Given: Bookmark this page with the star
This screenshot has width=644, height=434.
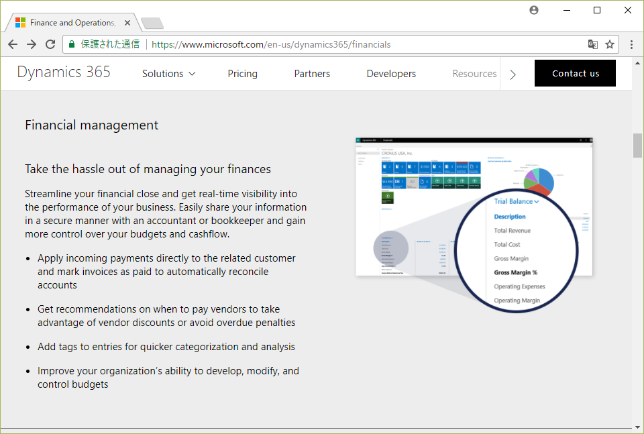Looking at the screenshot, I should tap(610, 44).
